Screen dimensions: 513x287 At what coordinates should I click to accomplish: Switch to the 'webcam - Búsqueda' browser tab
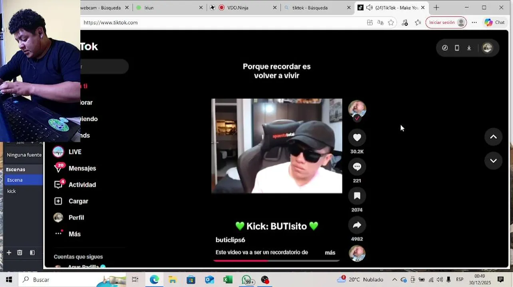101,8
